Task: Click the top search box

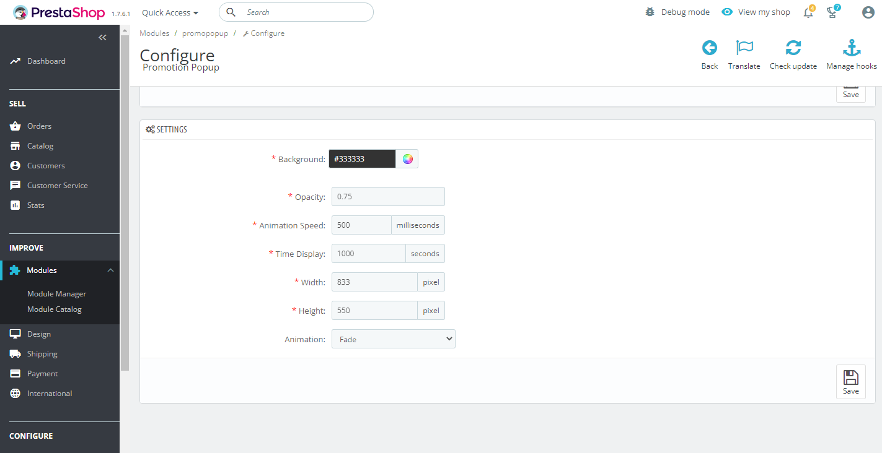Action: tap(296, 12)
